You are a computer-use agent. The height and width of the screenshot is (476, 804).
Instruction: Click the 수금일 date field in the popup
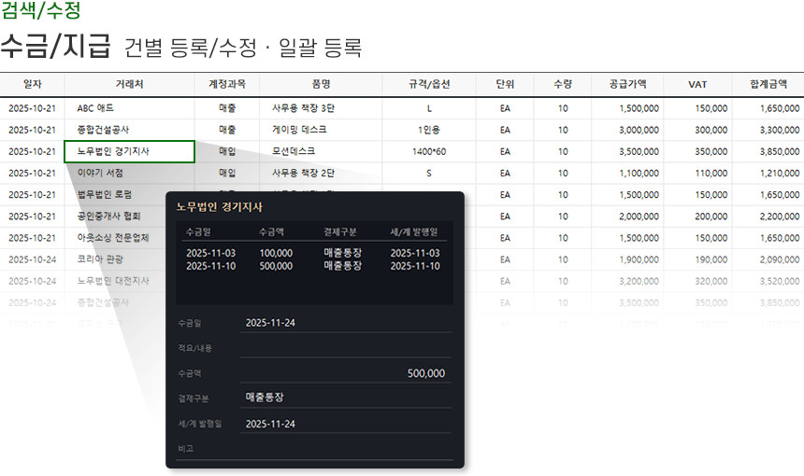pyautogui.click(x=344, y=323)
